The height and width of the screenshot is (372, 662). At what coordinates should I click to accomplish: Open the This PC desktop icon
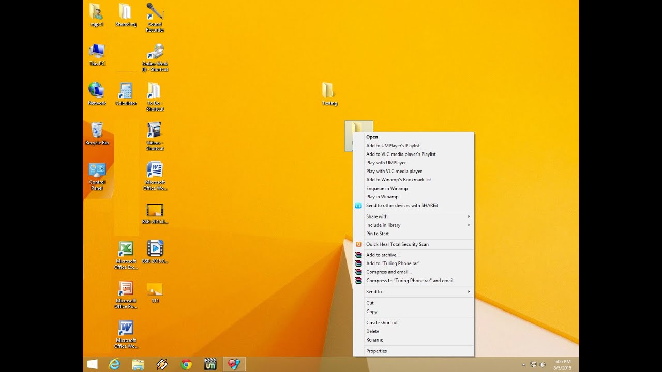click(x=97, y=54)
